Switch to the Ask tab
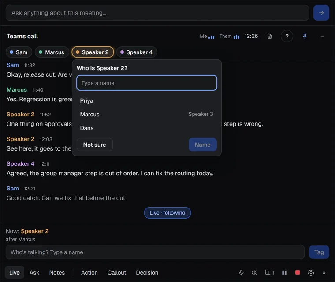This screenshot has width=335, height=282. click(34, 272)
